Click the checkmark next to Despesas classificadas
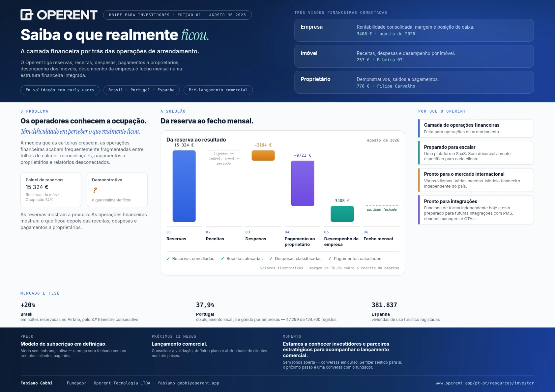 (271, 259)
